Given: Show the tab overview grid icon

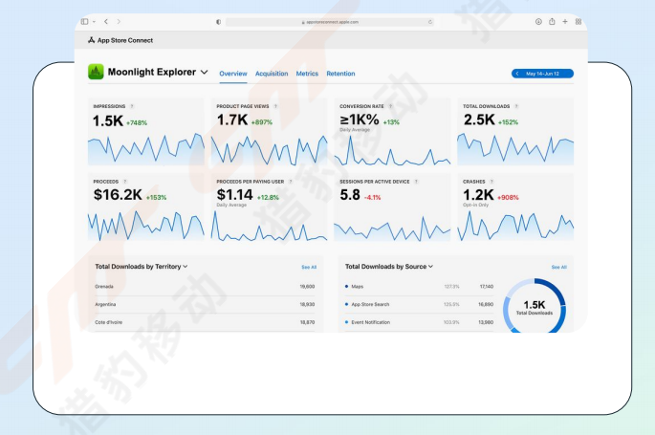Looking at the screenshot, I should click(579, 21).
